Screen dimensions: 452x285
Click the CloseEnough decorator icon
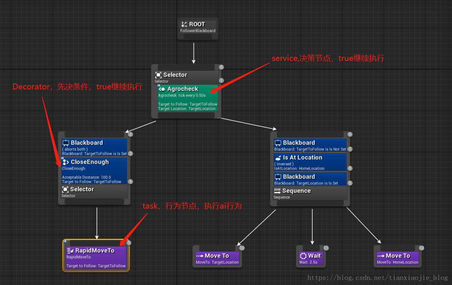coord(66,162)
